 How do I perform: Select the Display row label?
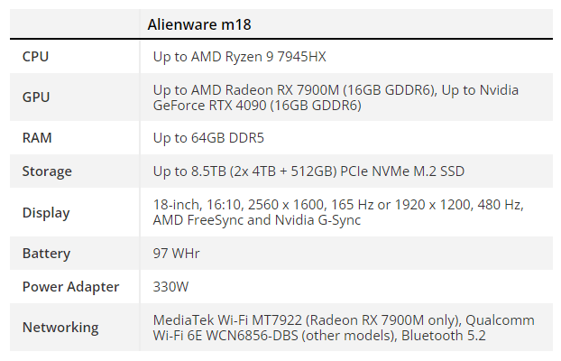pyautogui.click(x=46, y=213)
